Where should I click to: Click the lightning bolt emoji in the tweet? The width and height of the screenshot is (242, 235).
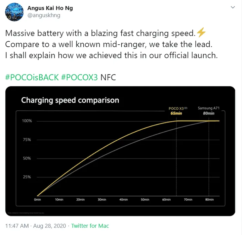pos(201,33)
